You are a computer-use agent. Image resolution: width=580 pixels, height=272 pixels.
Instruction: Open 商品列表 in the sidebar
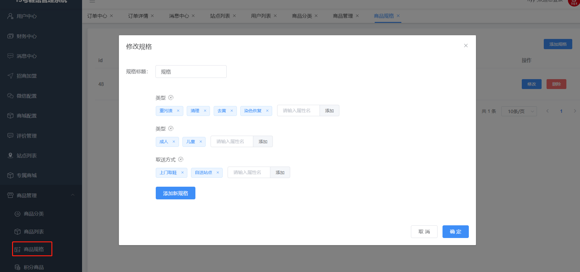[34, 232]
